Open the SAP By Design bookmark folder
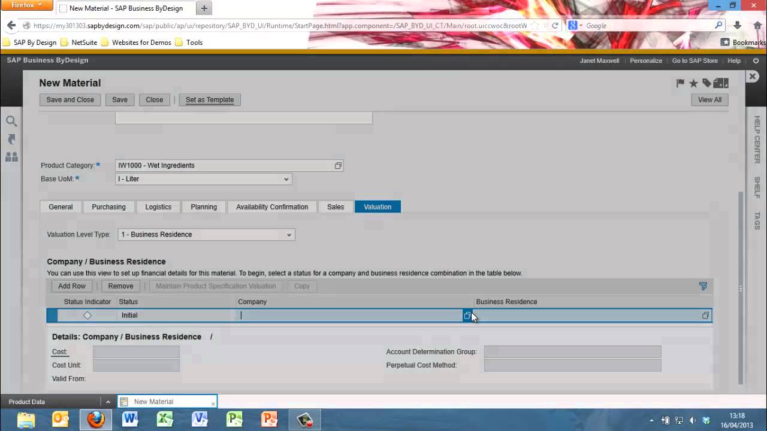767x431 pixels. point(29,43)
